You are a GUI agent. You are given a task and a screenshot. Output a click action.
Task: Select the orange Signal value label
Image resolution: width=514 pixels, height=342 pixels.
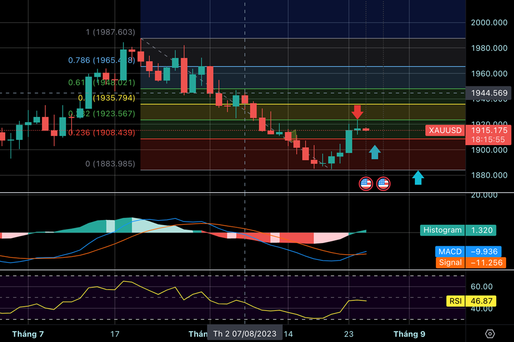(x=449, y=263)
